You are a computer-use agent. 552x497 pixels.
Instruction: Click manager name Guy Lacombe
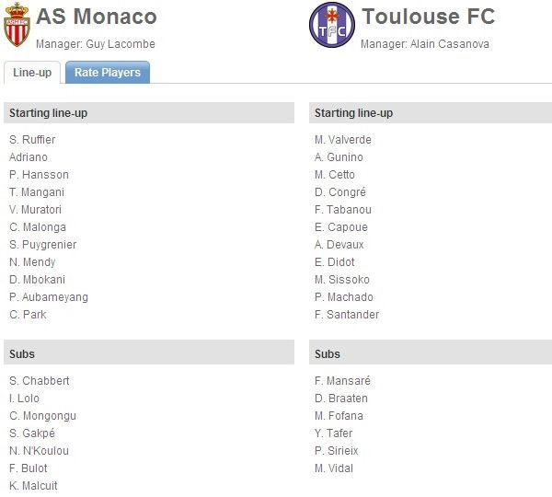[121, 44]
